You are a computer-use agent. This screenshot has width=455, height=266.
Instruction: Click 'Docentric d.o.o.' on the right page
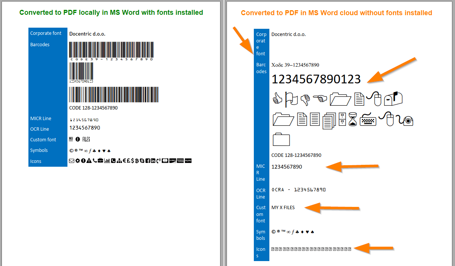coord(289,34)
